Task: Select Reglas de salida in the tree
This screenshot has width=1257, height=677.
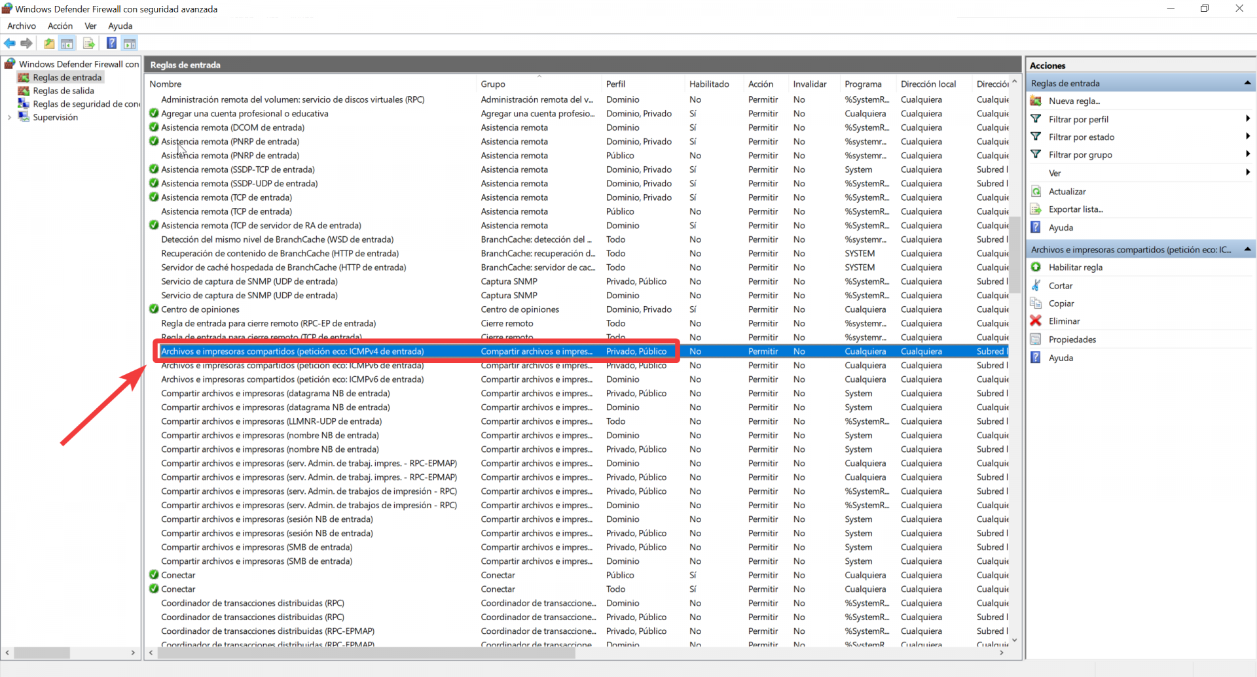Action: 64,91
